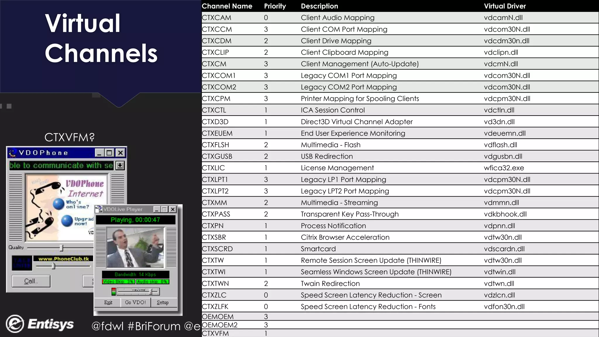The height and width of the screenshot is (337, 599).
Task: Adjust the VDOLive Player volume slider
Action: (151, 292)
